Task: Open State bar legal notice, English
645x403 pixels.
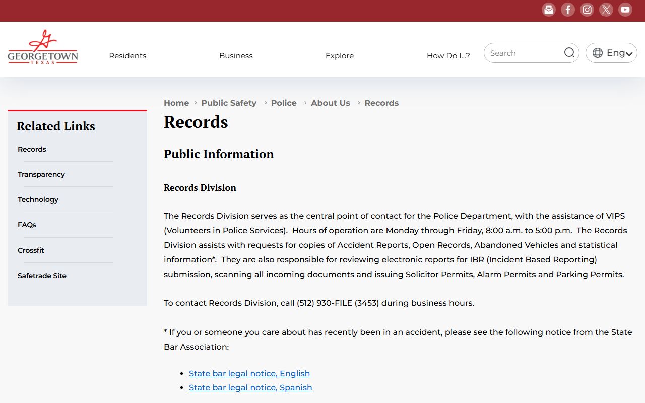Action: click(x=249, y=373)
